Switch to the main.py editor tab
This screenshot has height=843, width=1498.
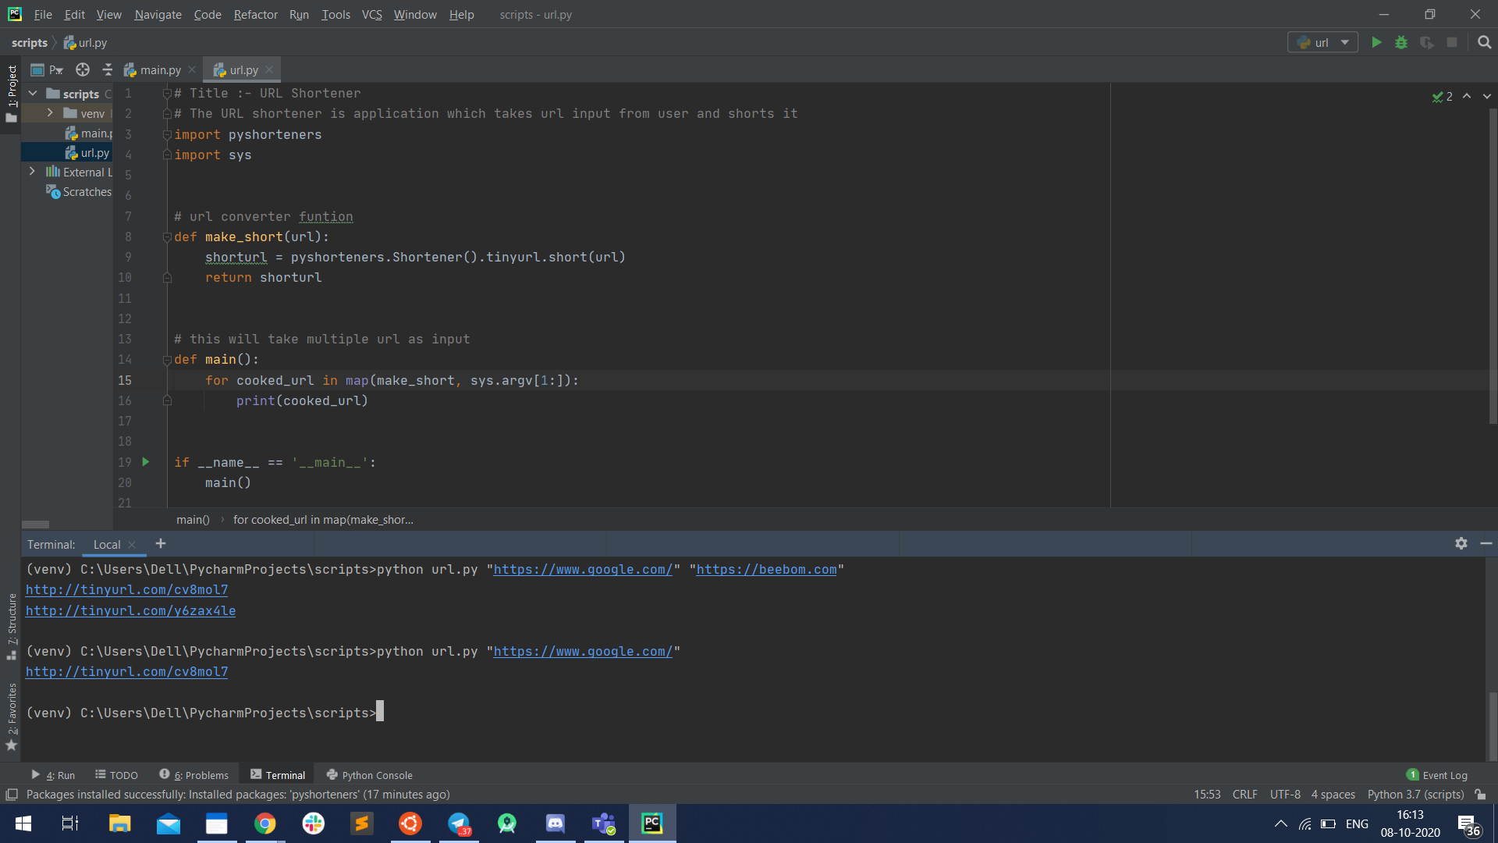[x=160, y=69]
